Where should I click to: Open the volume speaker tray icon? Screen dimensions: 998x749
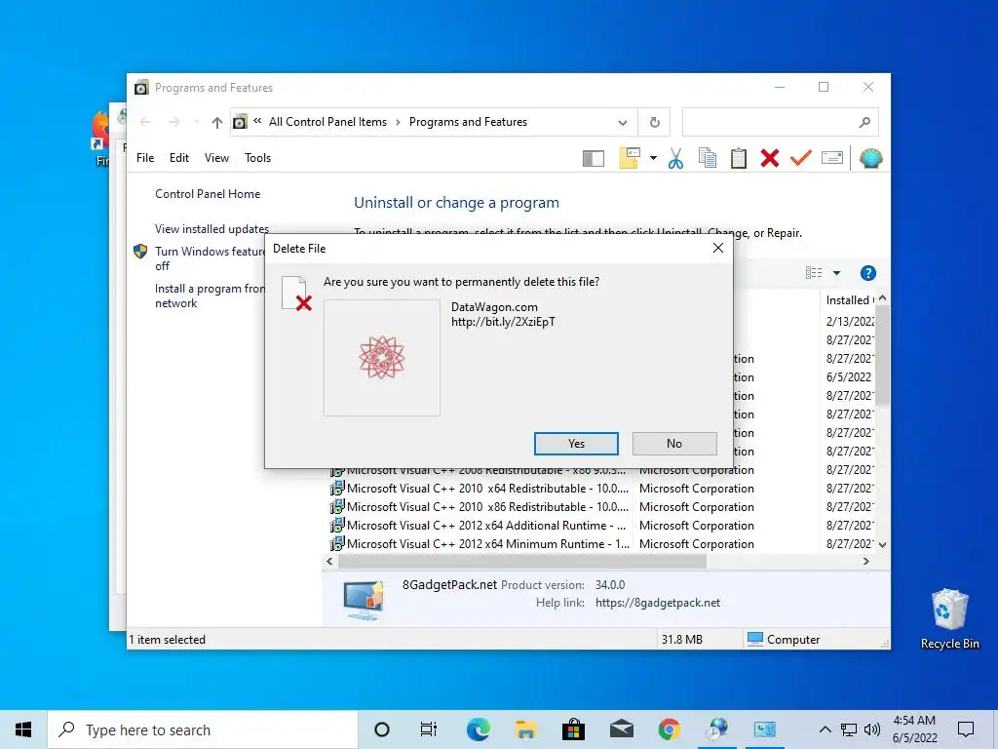872,729
